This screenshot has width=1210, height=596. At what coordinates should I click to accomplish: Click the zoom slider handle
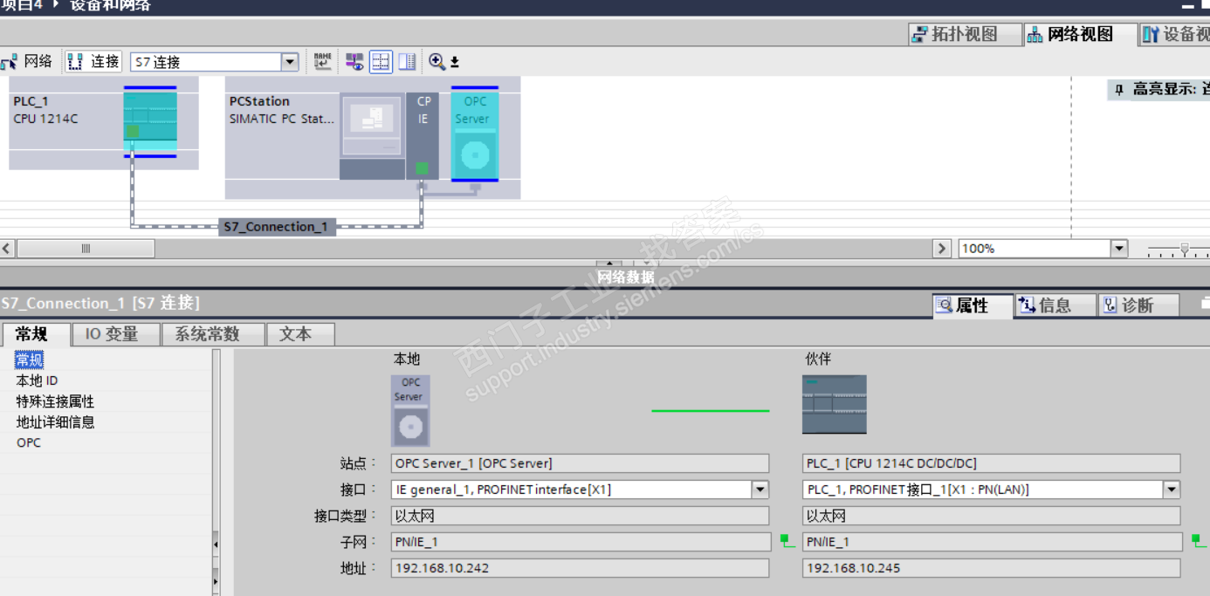pyautogui.click(x=1184, y=250)
